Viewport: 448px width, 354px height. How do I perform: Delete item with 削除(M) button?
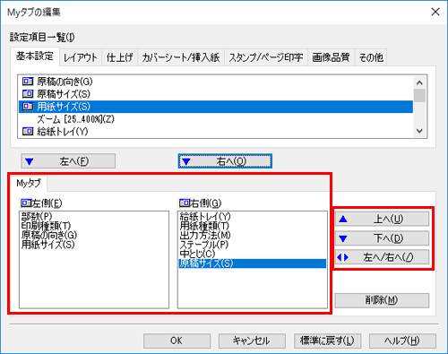[382, 300]
